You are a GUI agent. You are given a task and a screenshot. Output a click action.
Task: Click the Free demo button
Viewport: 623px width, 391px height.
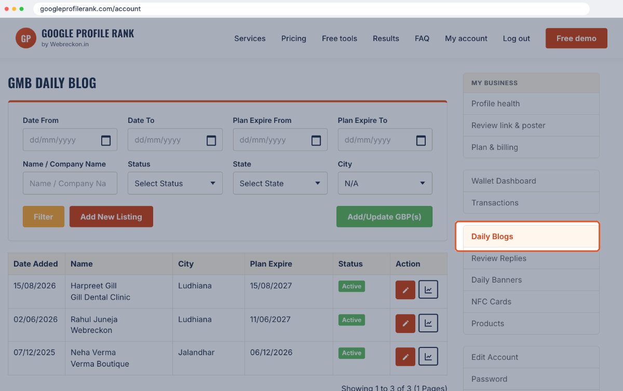pyautogui.click(x=576, y=38)
